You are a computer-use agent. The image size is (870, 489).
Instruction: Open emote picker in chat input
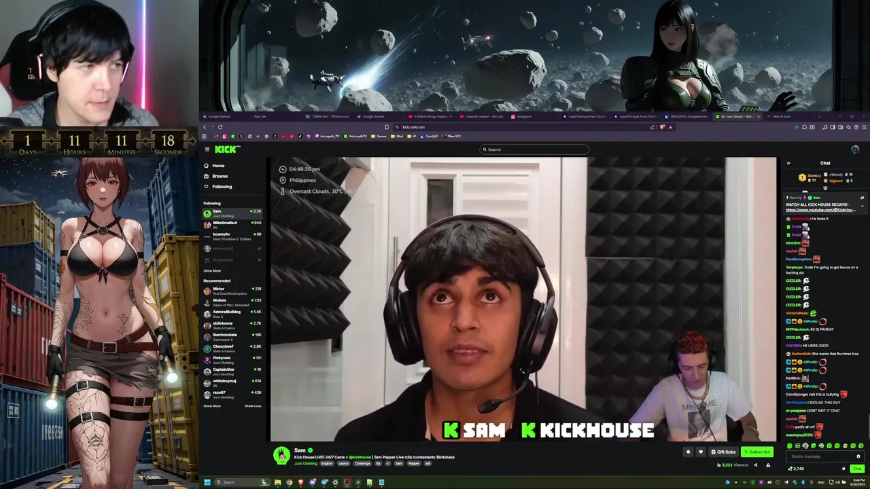[x=858, y=456]
